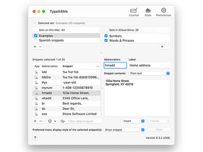Click the Sets on this Mac header
The height and width of the screenshot is (152, 203).
click(x=68, y=30)
